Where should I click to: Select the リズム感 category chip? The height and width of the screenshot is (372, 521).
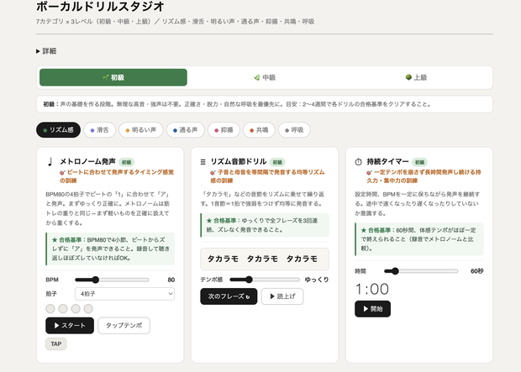click(x=59, y=130)
